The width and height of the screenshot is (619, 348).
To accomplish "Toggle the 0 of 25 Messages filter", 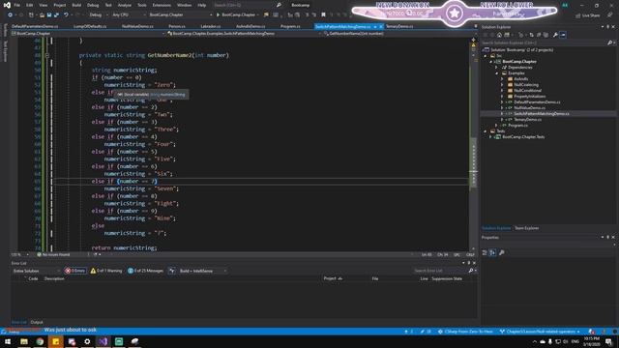I will pyautogui.click(x=145, y=271).
